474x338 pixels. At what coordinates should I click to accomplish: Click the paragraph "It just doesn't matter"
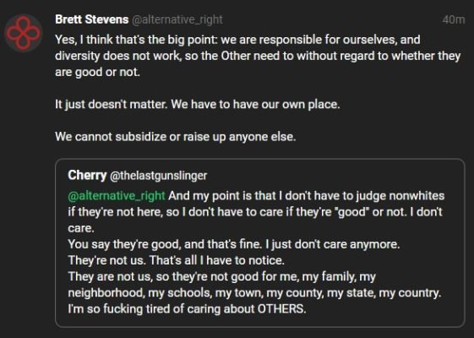pyautogui.click(x=198, y=104)
